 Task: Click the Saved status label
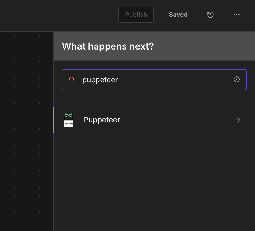point(178,15)
